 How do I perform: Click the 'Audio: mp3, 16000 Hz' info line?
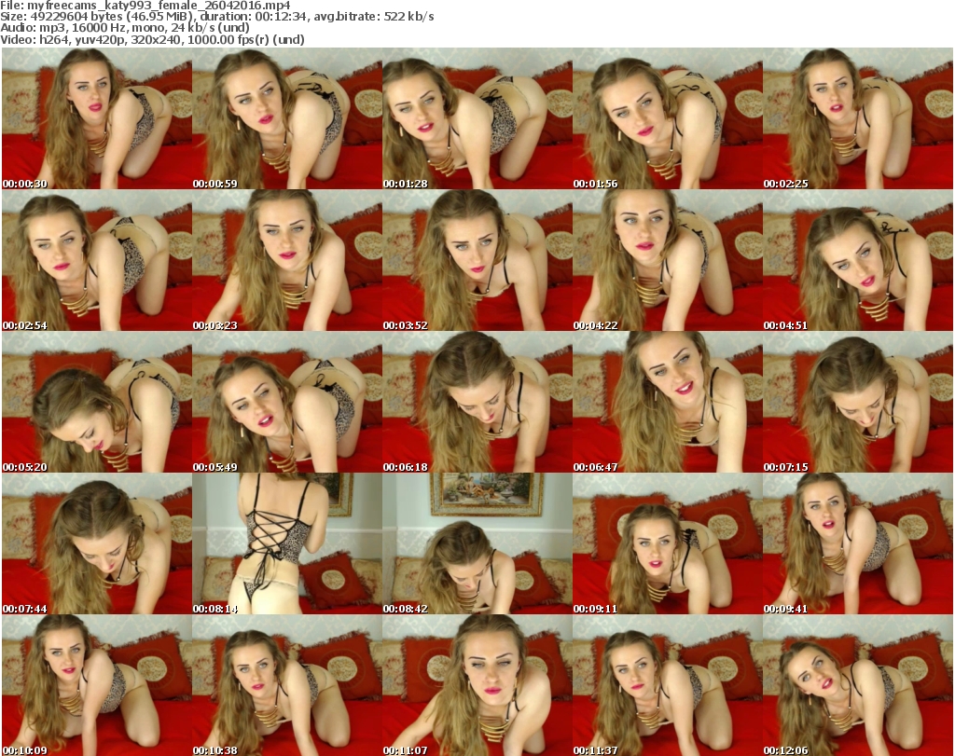coord(125,27)
